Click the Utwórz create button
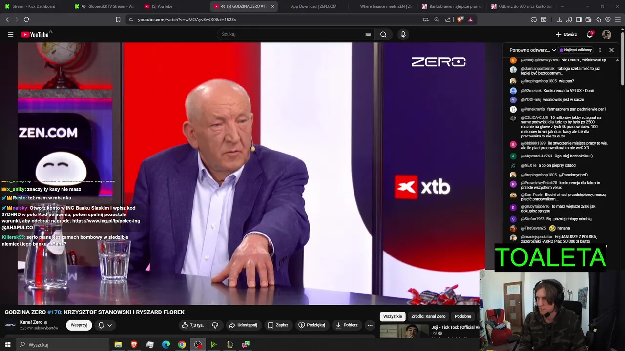This screenshot has height=351, width=625. 566,34
